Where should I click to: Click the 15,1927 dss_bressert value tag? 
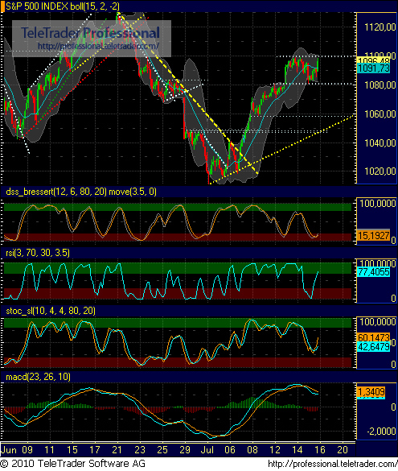(373, 235)
